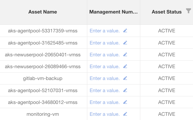193x120 pixels.
Task: Click 'Enter a value.' for gitlab-vm-backup
Action: 105,79
